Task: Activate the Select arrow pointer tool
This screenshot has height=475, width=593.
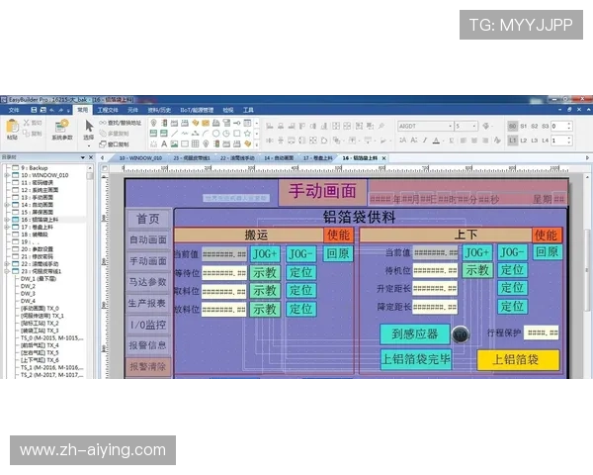Action: click(x=89, y=126)
